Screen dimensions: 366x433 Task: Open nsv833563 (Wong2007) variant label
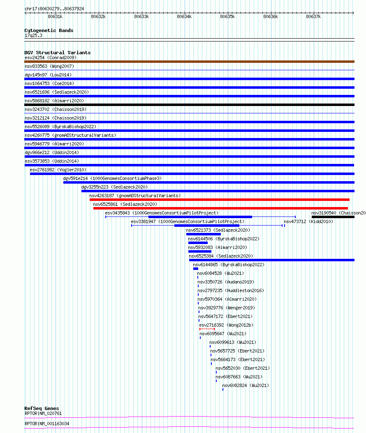tap(49, 66)
